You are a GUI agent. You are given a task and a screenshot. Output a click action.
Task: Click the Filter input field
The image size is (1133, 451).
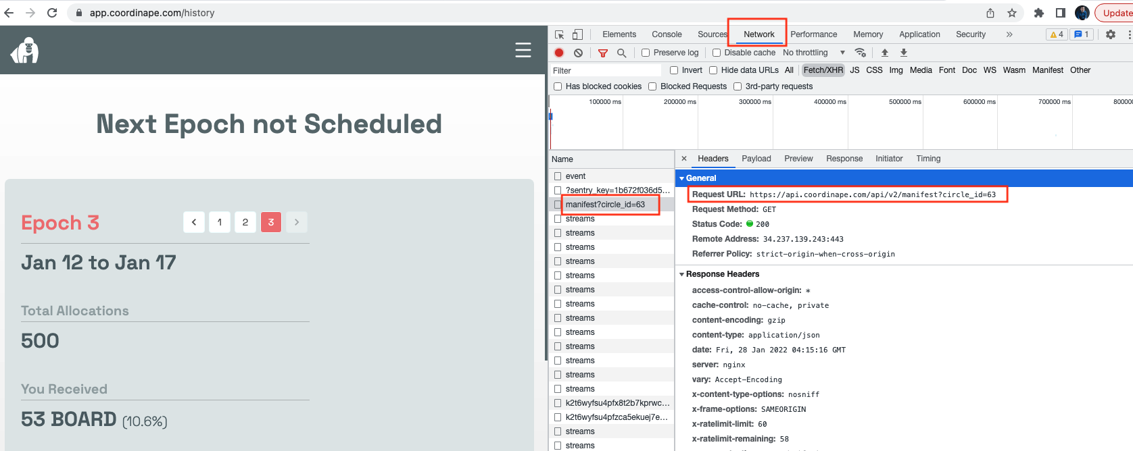pyautogui.click(x=606, y=70)
